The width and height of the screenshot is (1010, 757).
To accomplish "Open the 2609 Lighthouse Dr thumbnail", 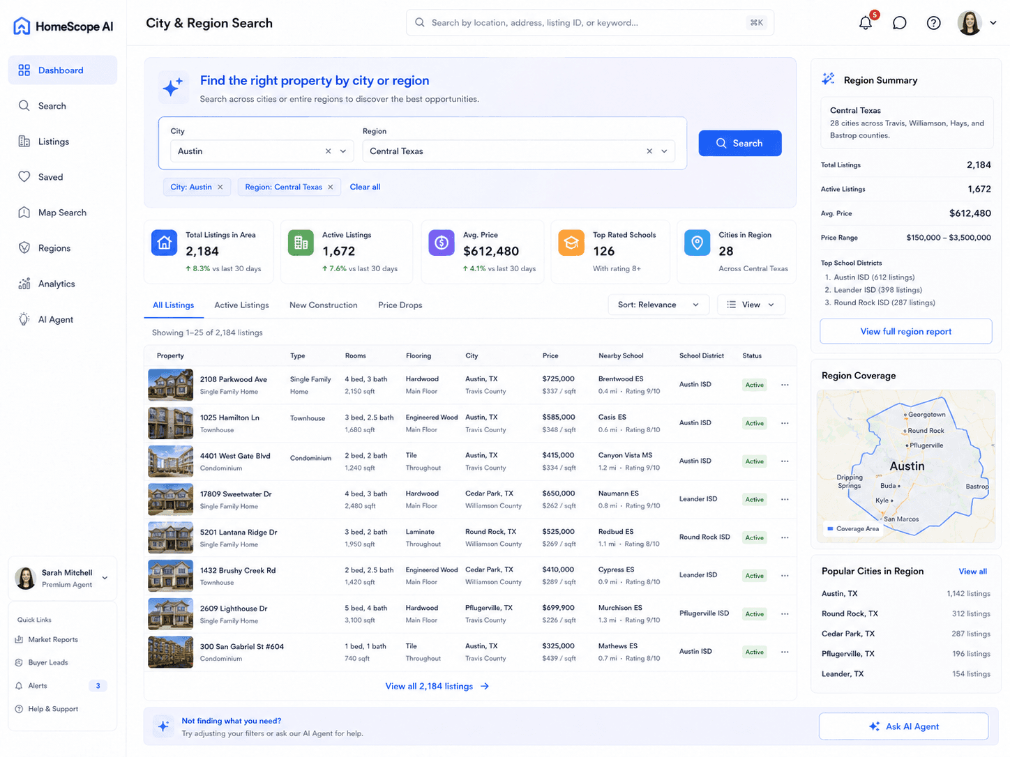I will 171,614.
